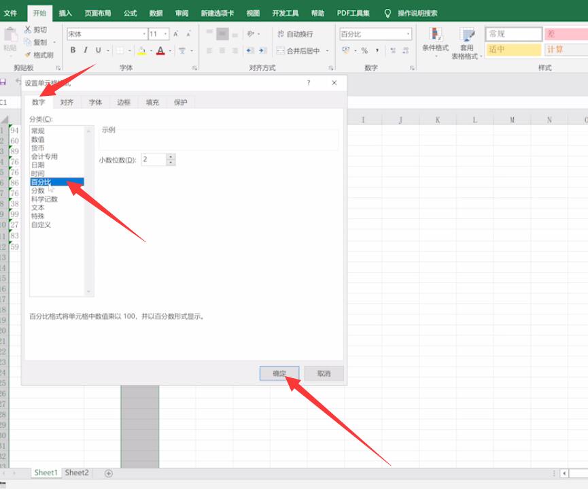Click the 确定 button

tap(279, 373)
